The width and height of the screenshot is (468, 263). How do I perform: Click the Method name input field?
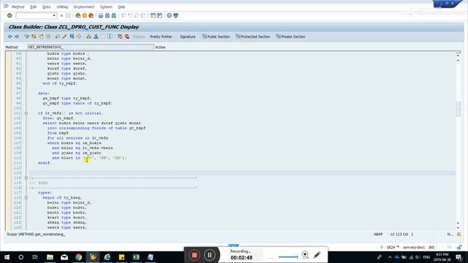point(91,47)
